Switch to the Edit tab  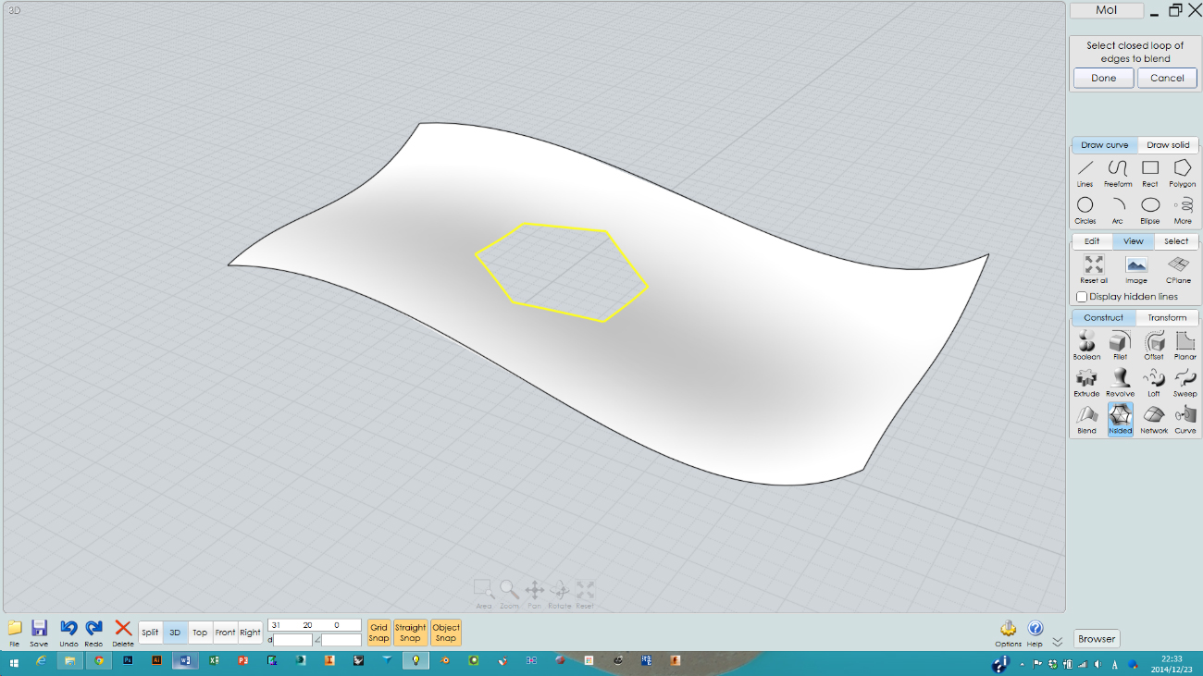[x=1092, y=241]
